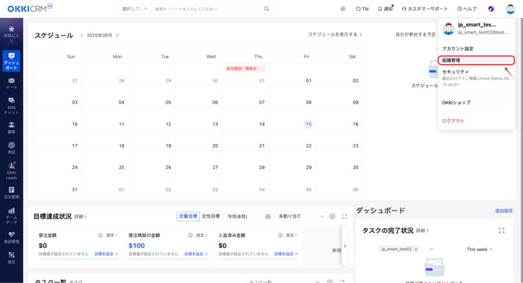The height and width of the screenshot is (283, 523).
Task: Click info icon beside 受注金額
Action: click(100, 235)
